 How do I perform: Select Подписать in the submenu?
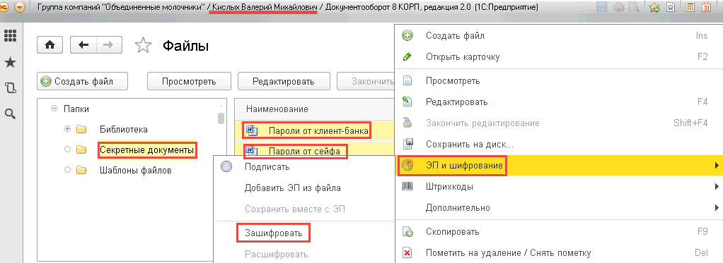(267, 167)
